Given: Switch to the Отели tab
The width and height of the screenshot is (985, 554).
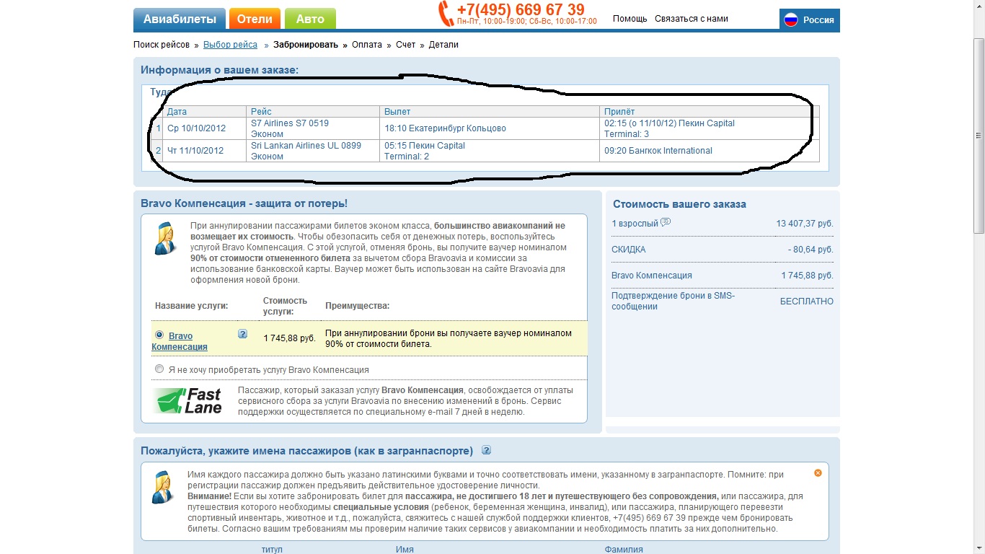Looking at the screenshot, I should 255,19.
